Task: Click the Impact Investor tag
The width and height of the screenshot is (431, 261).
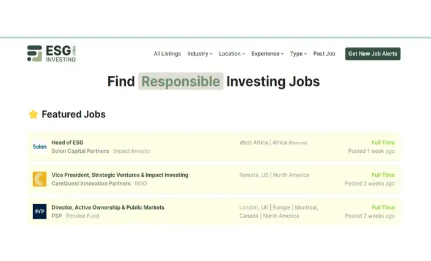Action: pyautogui.click(x=132, y=151)
